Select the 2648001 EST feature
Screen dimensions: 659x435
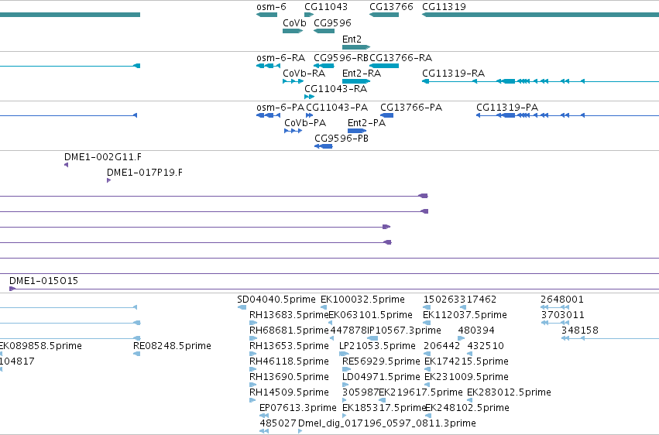554,307
